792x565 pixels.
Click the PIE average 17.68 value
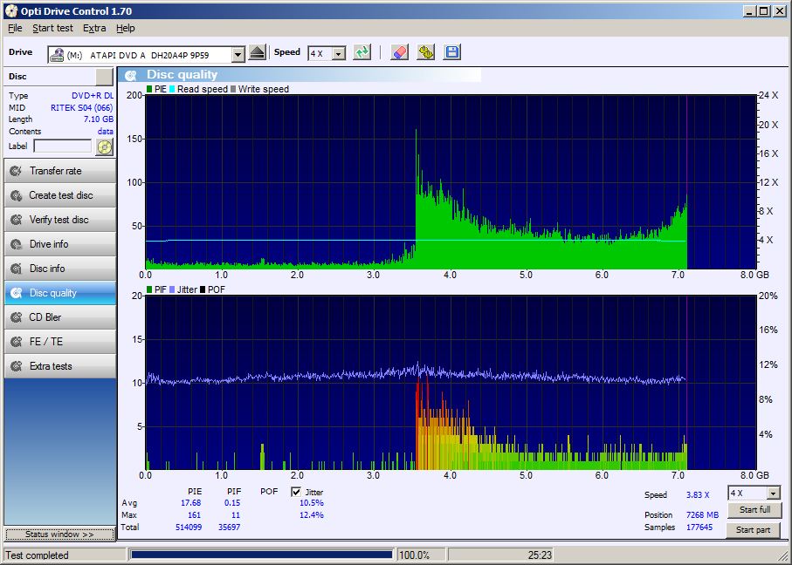point(191,503)
